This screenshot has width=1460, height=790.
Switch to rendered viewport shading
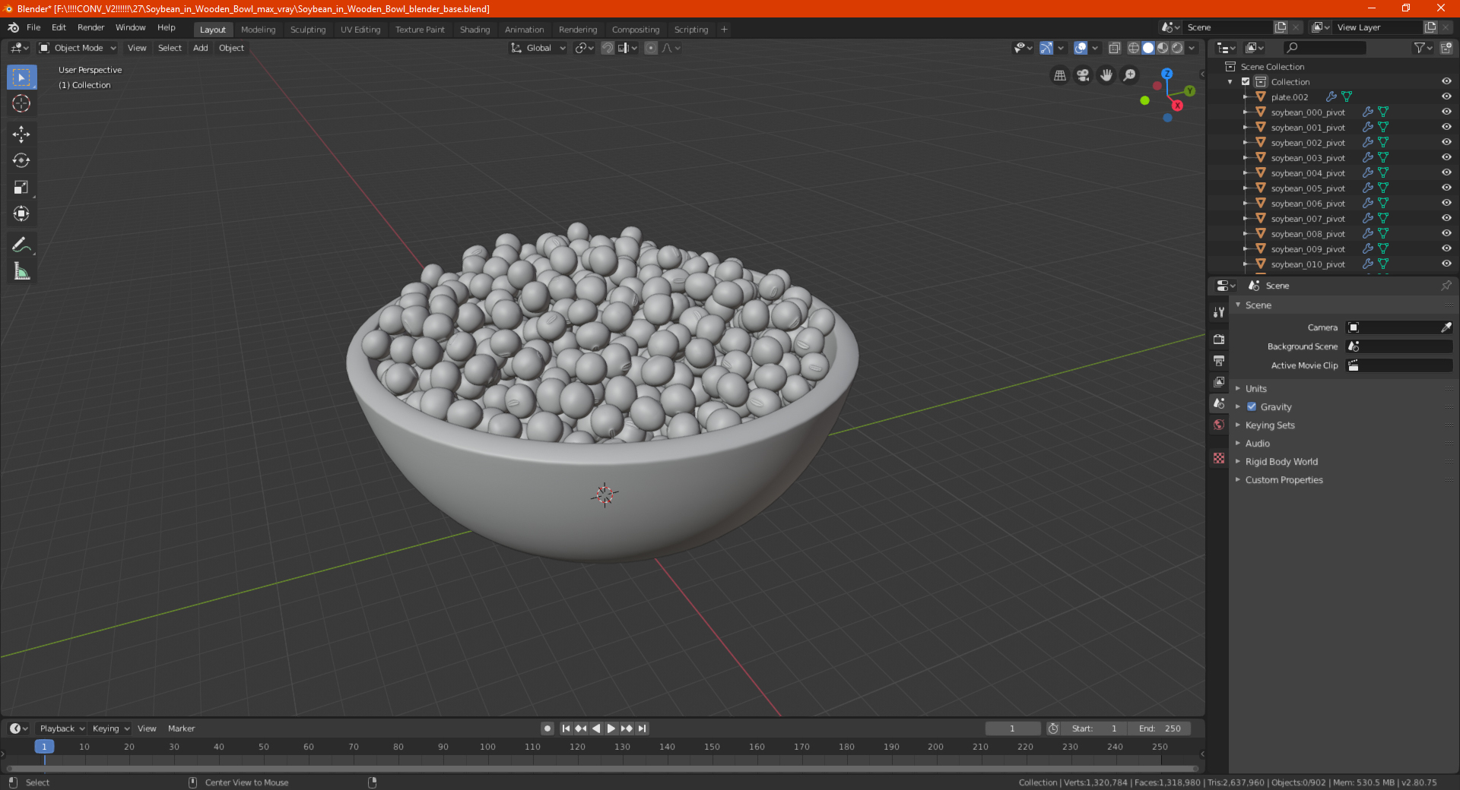(1177, 48)
